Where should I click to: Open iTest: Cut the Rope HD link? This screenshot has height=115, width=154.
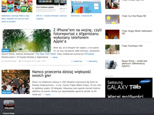(134, 16)
